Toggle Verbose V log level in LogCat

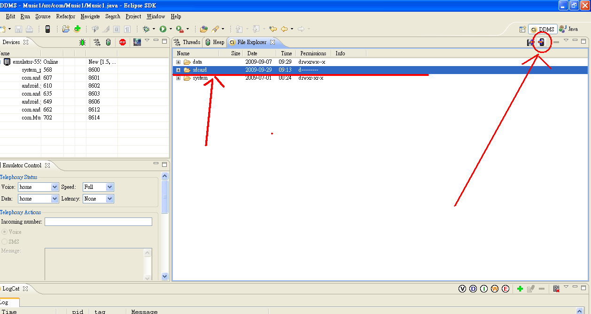pyautogui.click(x=462, y=289)
